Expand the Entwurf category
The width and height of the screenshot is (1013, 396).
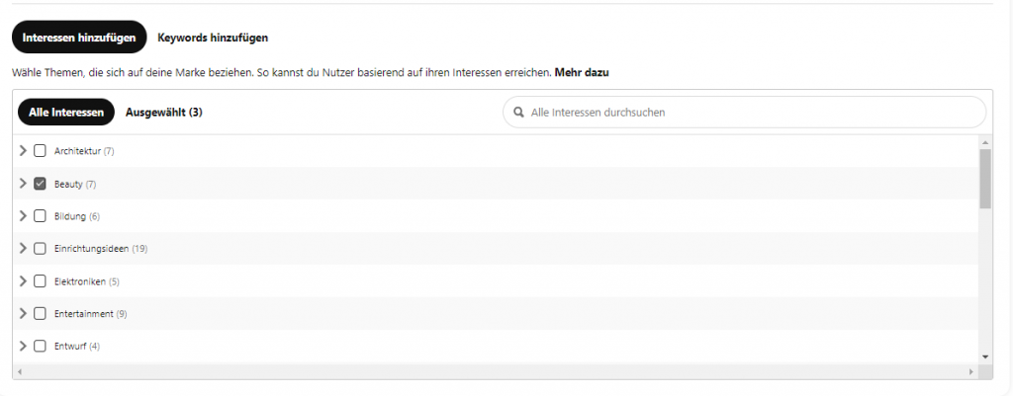[x=24, y=347]
